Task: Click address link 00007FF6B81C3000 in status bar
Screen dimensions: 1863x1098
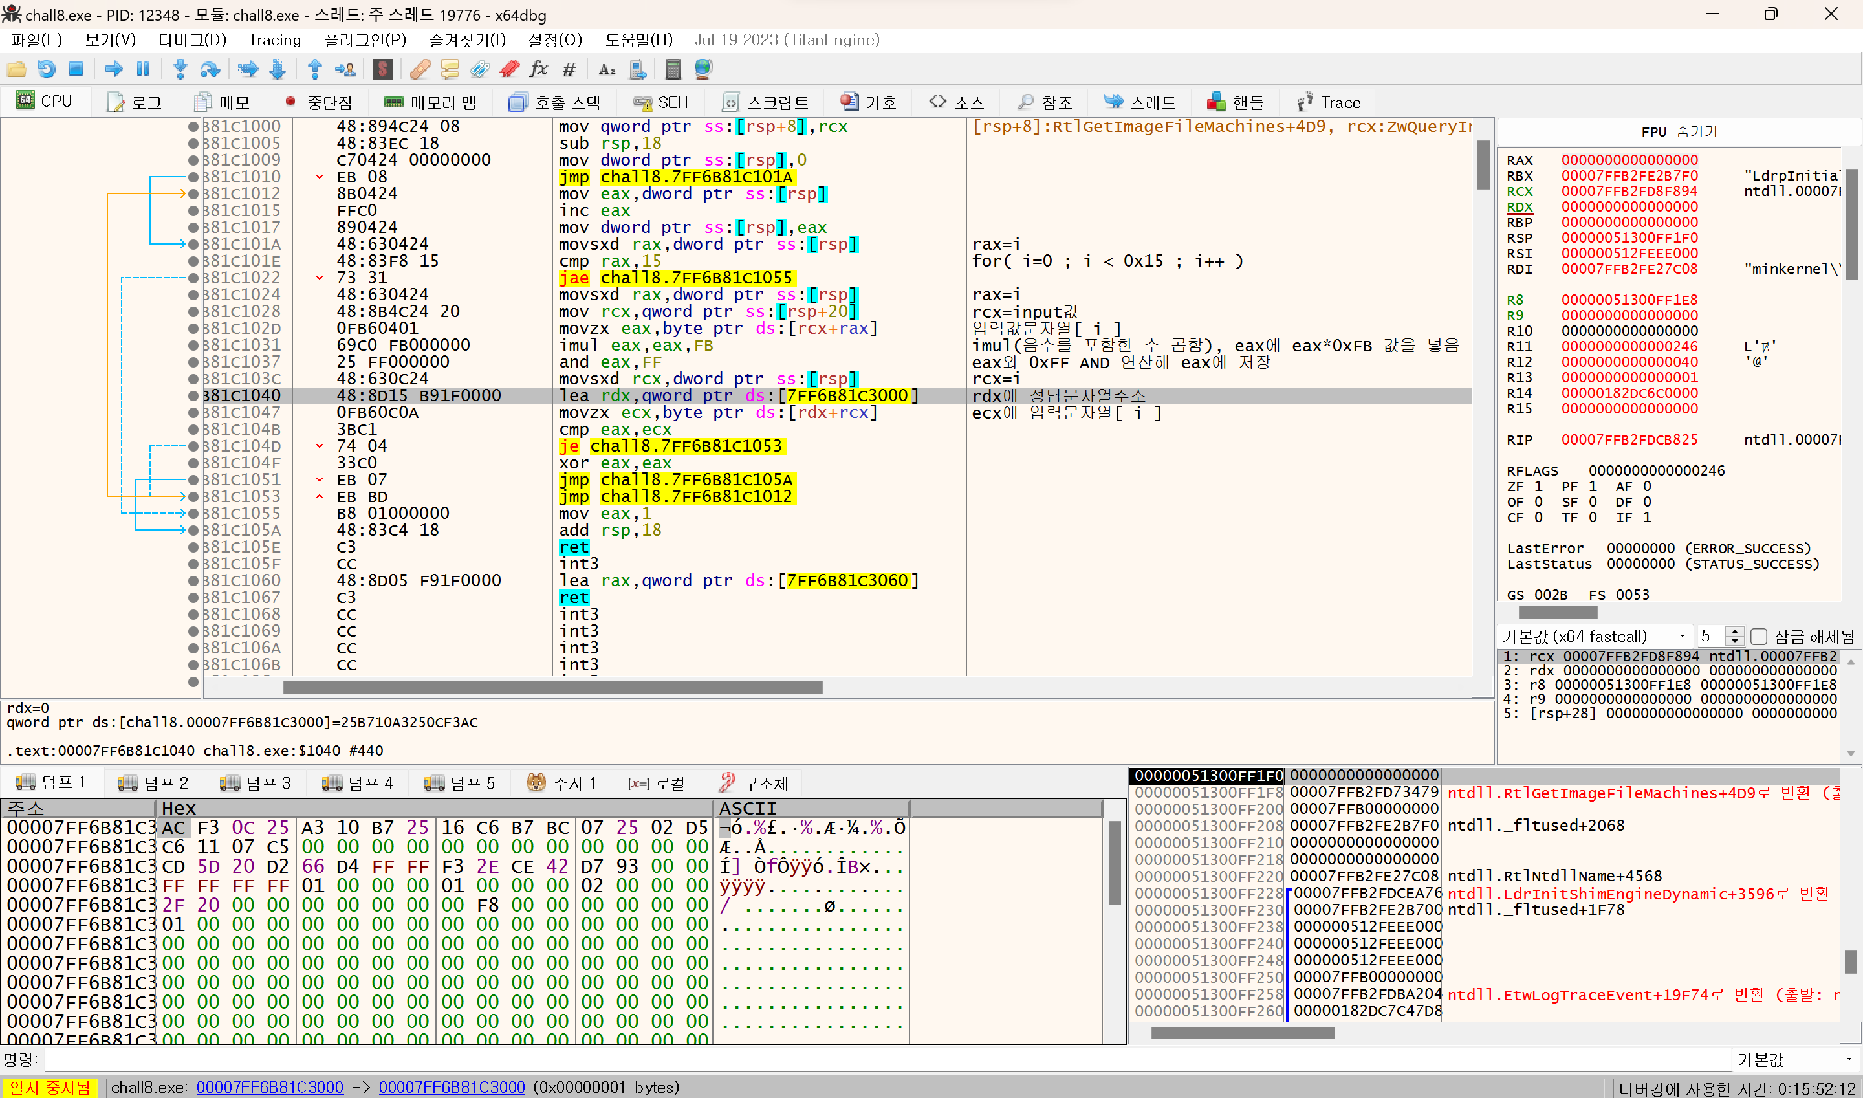Action: pyautogui.click(x=270, y=1087)
